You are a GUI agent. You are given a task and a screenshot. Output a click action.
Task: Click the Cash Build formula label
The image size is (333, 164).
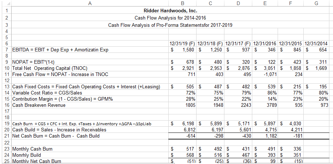(x=90, y=129)
